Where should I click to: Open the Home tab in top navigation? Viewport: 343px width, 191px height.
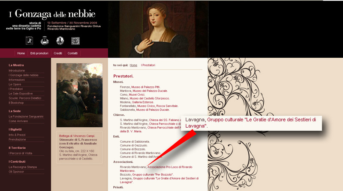21,53
